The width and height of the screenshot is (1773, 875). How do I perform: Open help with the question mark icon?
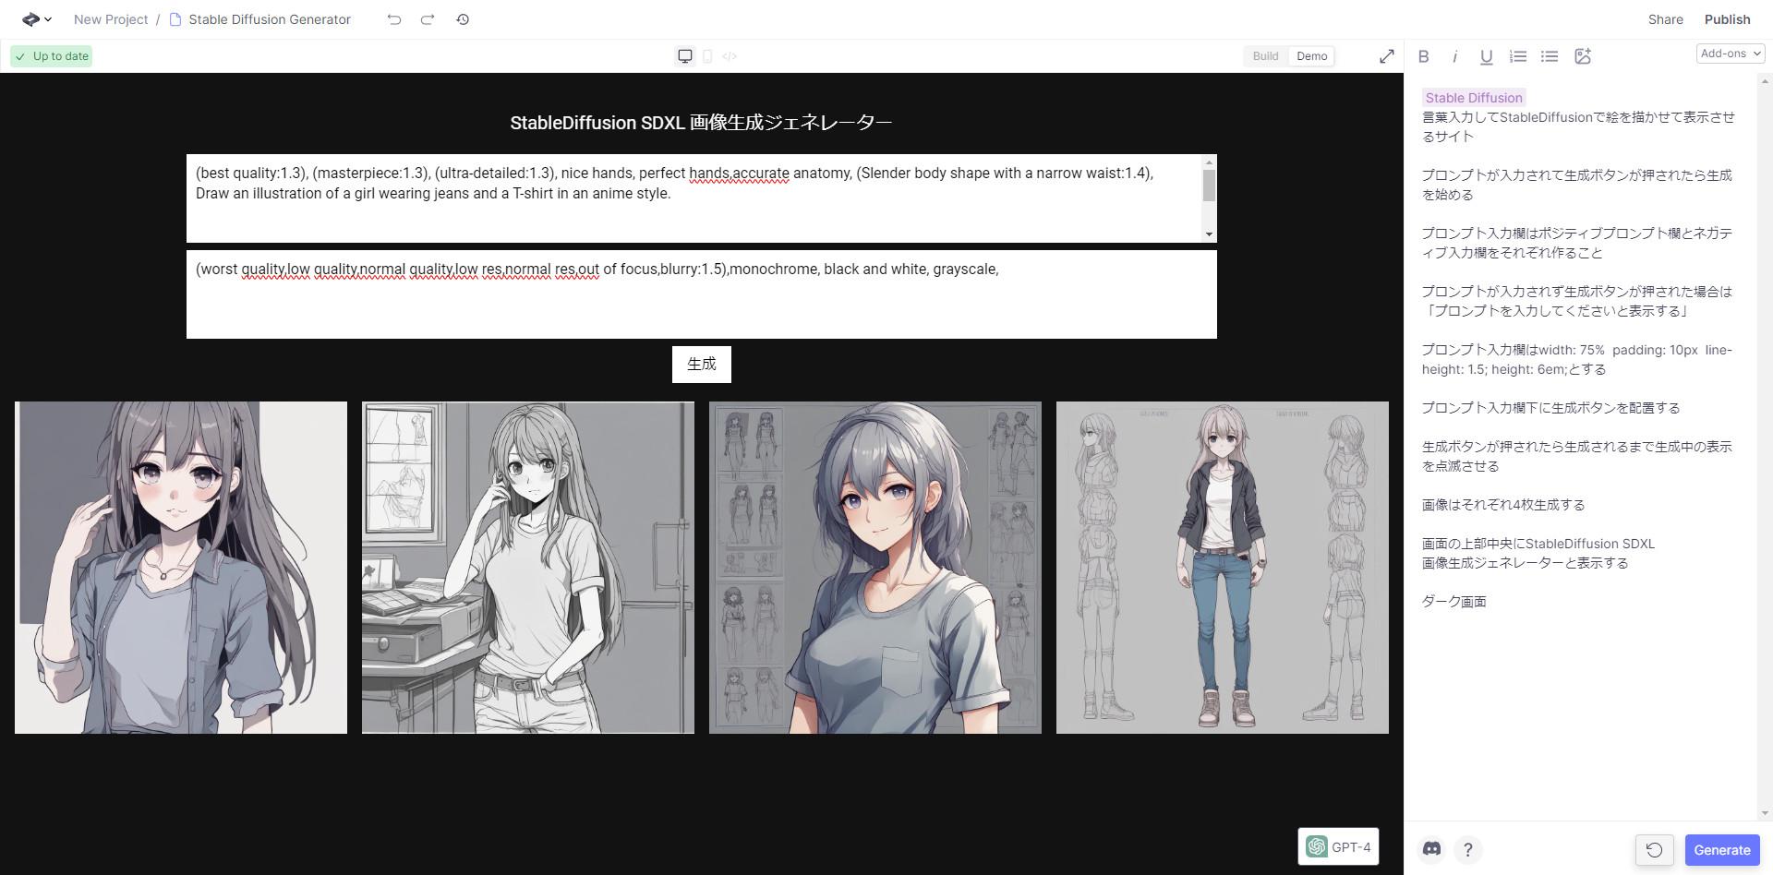1467,849
